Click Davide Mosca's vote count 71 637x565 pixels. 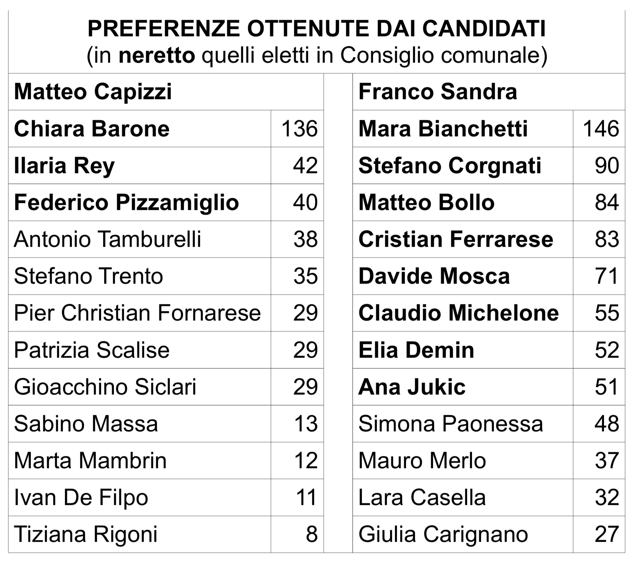click(606, 276)
